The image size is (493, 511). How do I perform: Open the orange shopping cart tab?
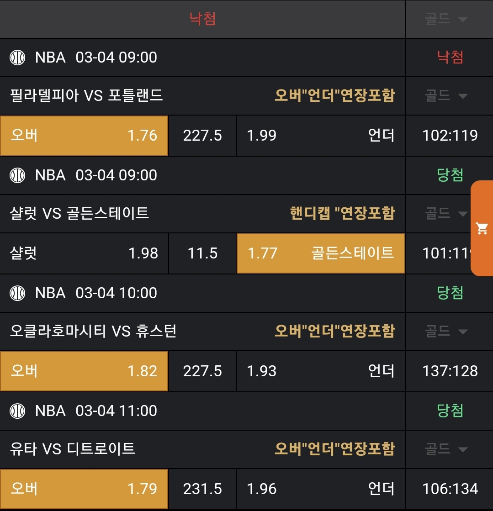482,228
